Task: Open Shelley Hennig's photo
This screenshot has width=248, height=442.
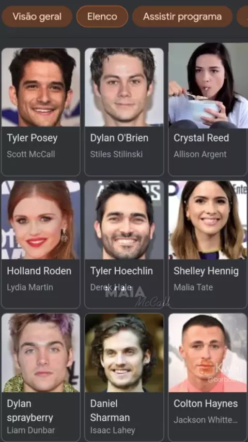Action: (208, 220)
